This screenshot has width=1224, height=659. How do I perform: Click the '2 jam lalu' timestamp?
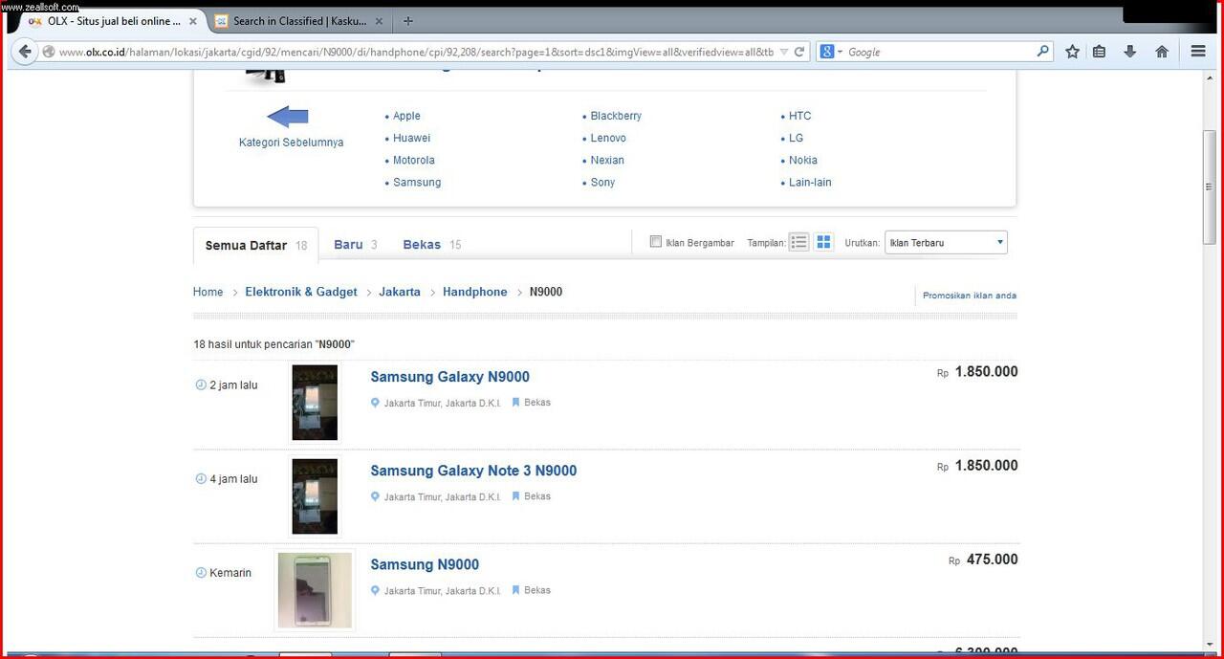233,385
